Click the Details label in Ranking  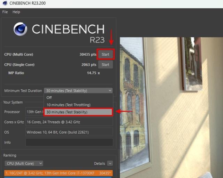coord(100,163)
